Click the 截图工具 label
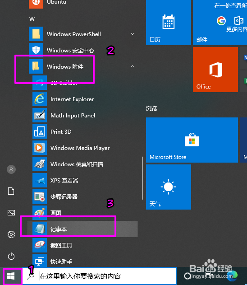The height and width of the screenshot is (285, 247). point(61,246)
